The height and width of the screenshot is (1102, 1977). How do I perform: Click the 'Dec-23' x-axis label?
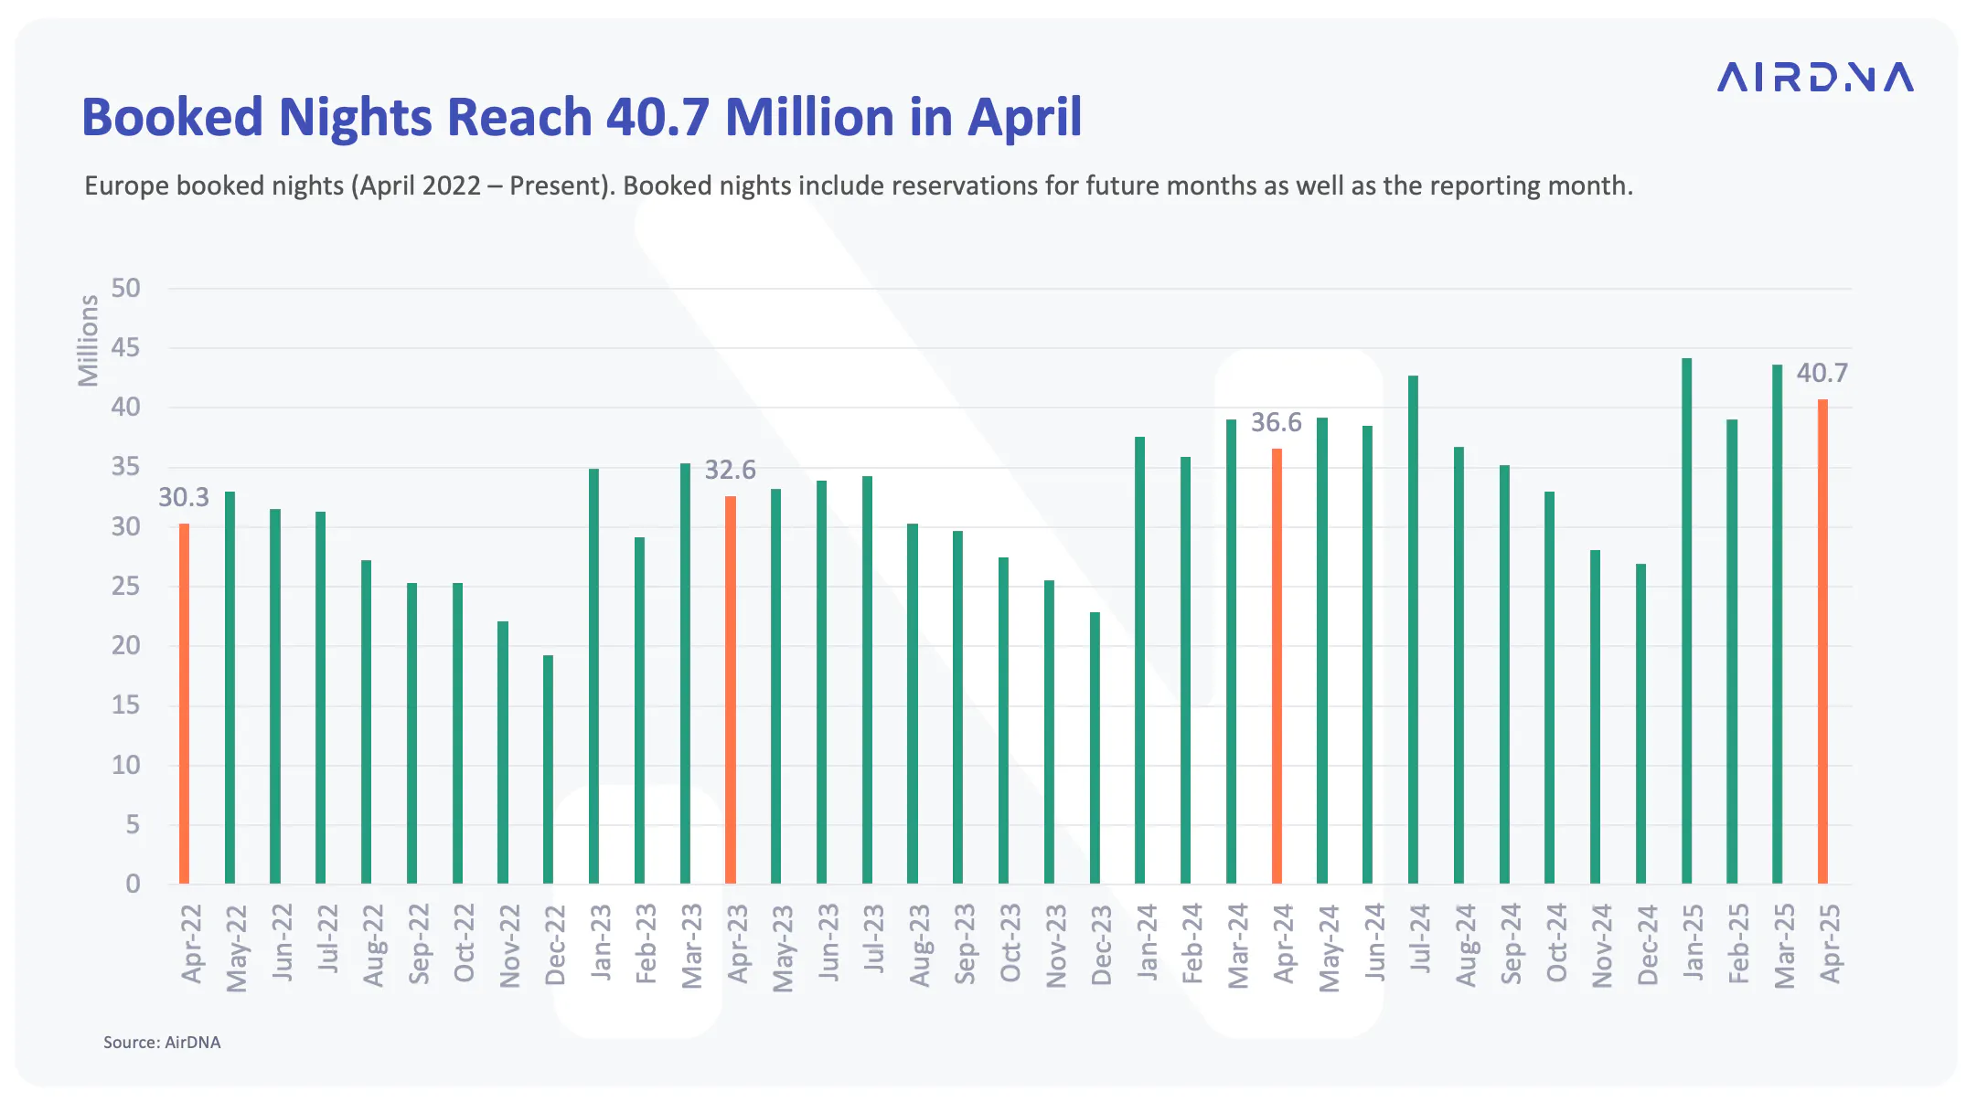(x=1101, y=945)
